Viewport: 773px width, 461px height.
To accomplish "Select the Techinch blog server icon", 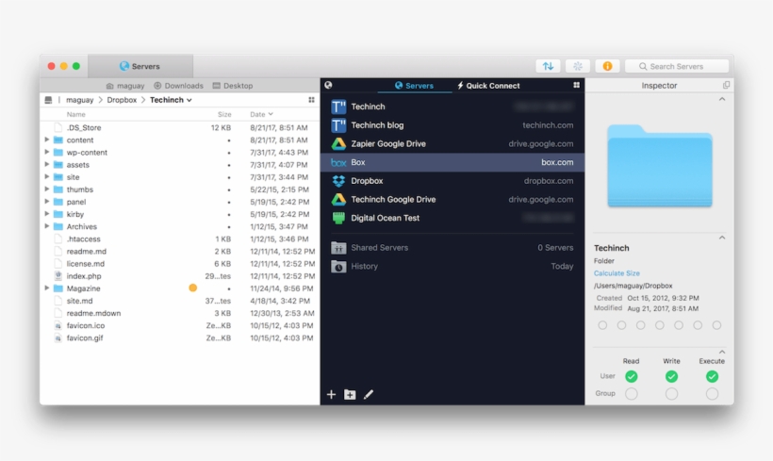I will click(338, 125).
